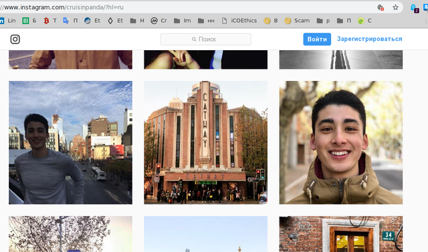The image size is (428, 252).
Task: Open the peace sign hand post
Action: 205,59
